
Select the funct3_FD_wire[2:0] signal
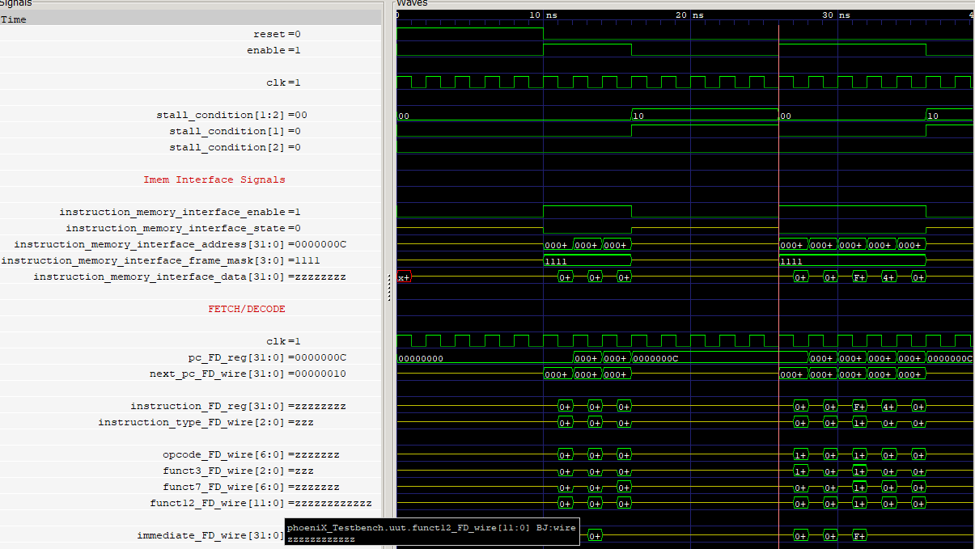(x=190, y=471)
